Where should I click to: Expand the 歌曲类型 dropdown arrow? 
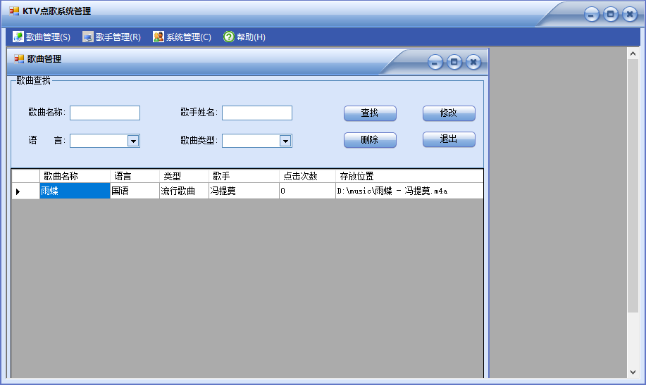pos(285,141)
